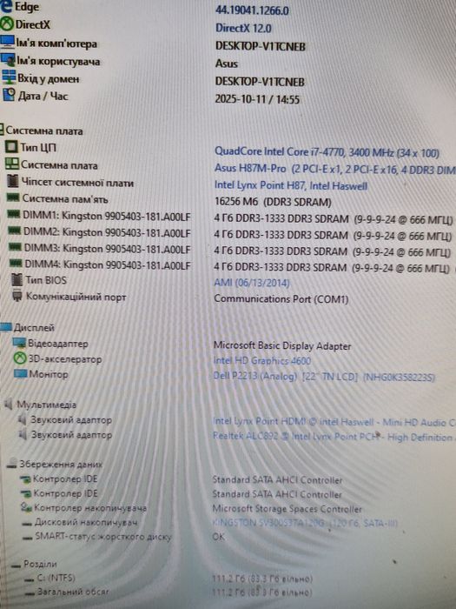Screen dimensions: 456x609
Task: Open the DirectX 12.0 link
Action: click(x=243, y=28)
